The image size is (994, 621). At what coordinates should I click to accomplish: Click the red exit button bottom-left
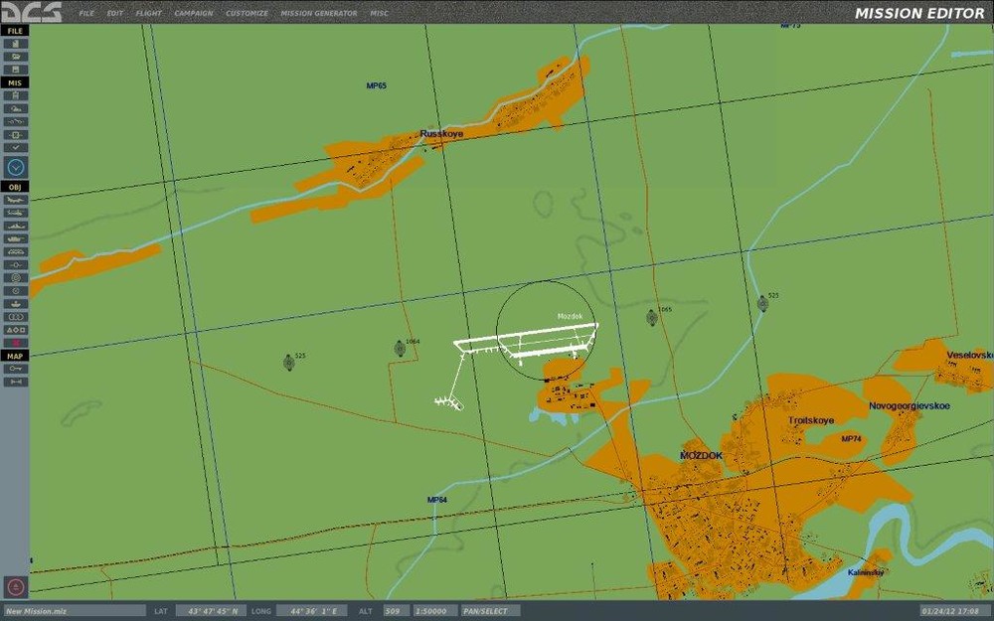click(16, 587)
